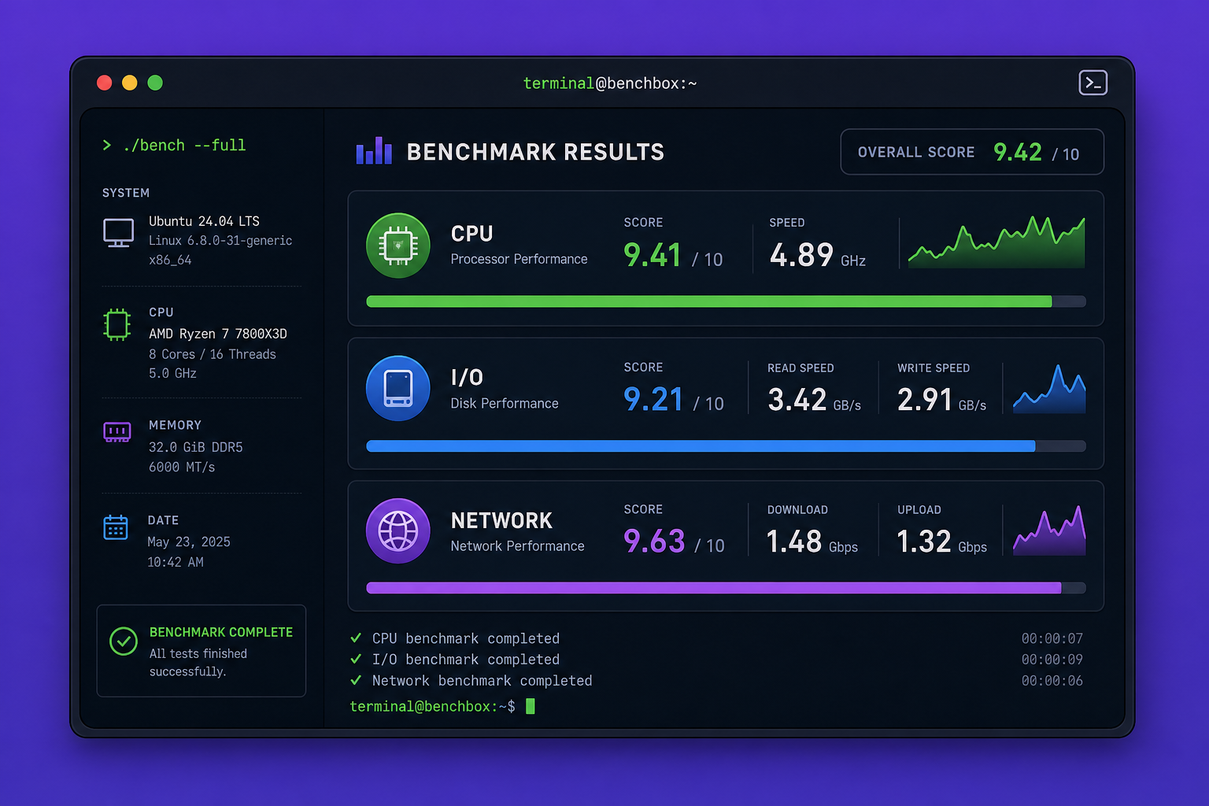Click the green chip icon beside AMD Ryzen
The image size is (1209, 806).
coord(117,324)
